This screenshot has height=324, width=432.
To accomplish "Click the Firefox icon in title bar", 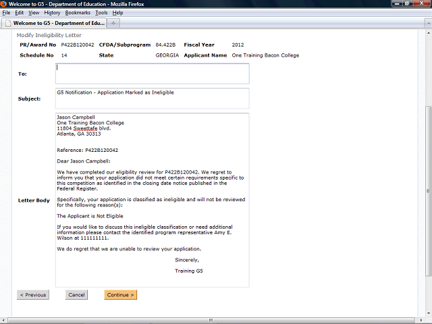I will click(3, 4).
